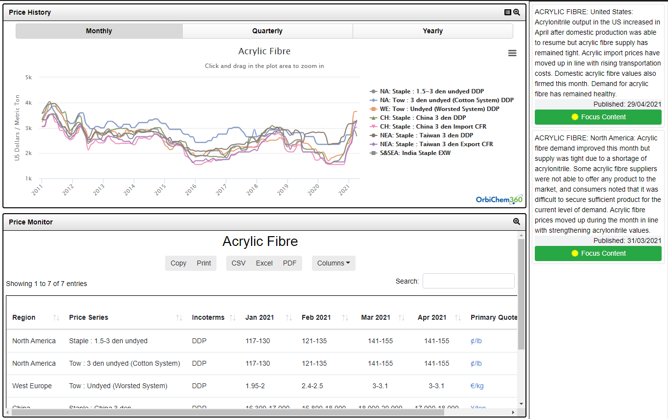The height and width of the screenshot is (419, 668).
Task: Open ¢/lb link in Staple 1.5-3 den row
Action: (x=476, y=341)
